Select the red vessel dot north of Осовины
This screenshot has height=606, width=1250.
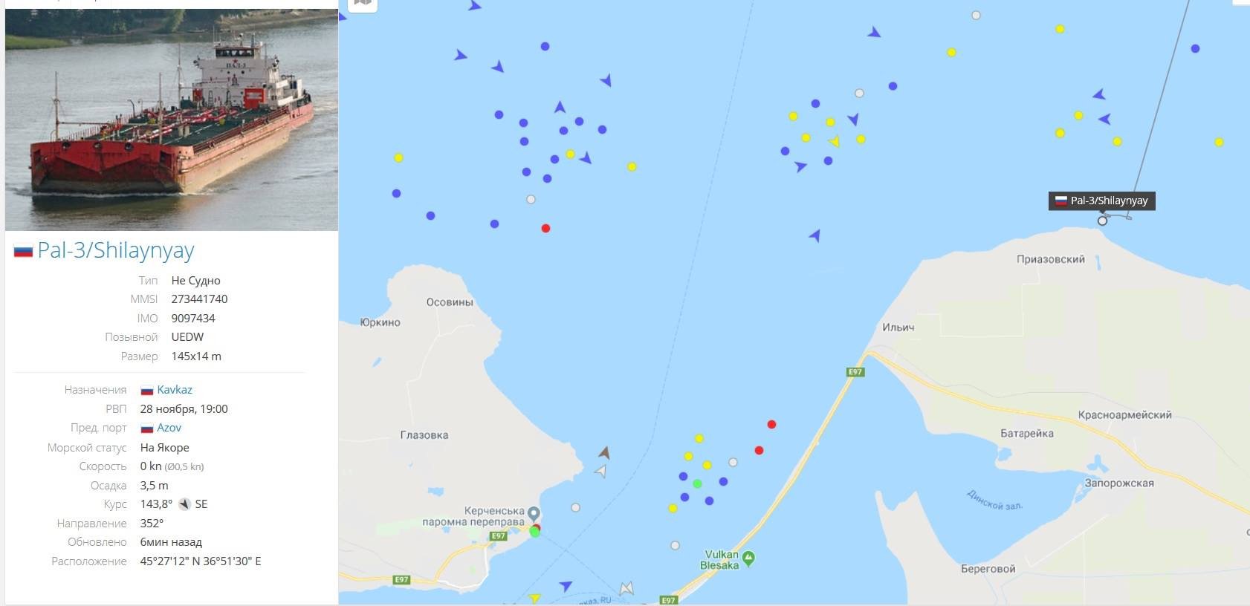545,228
